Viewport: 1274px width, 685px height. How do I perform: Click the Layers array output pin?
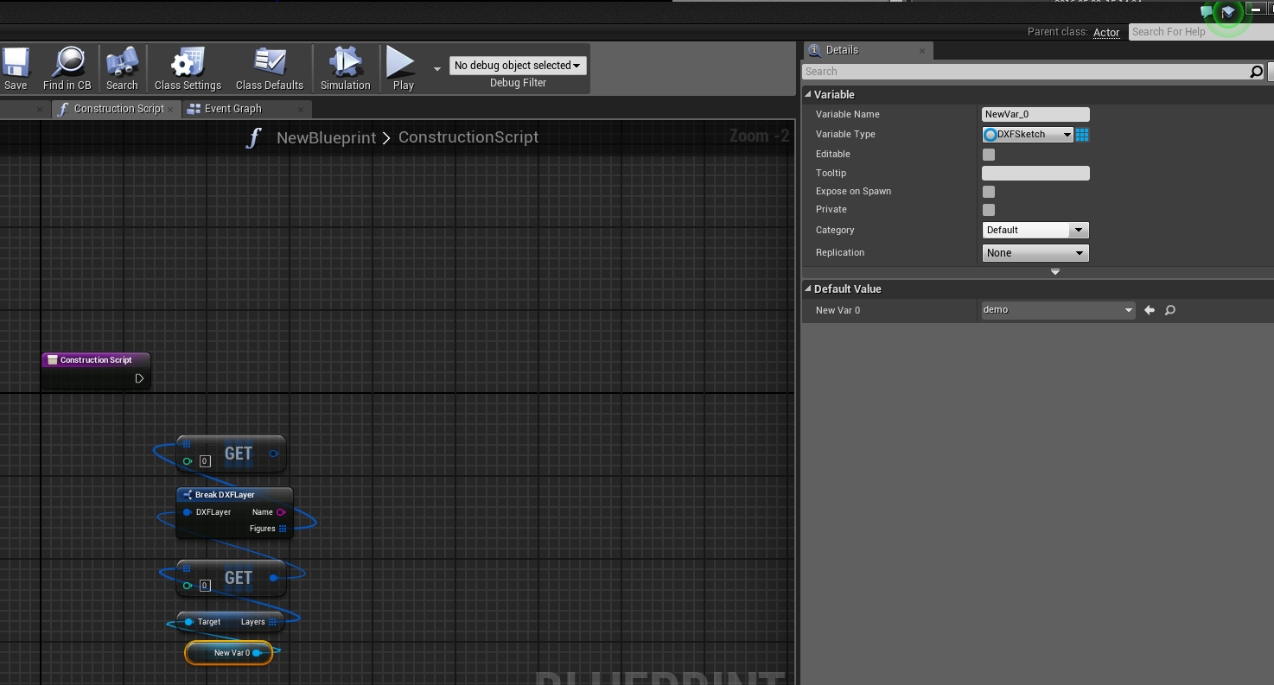[x=272, y=622]
